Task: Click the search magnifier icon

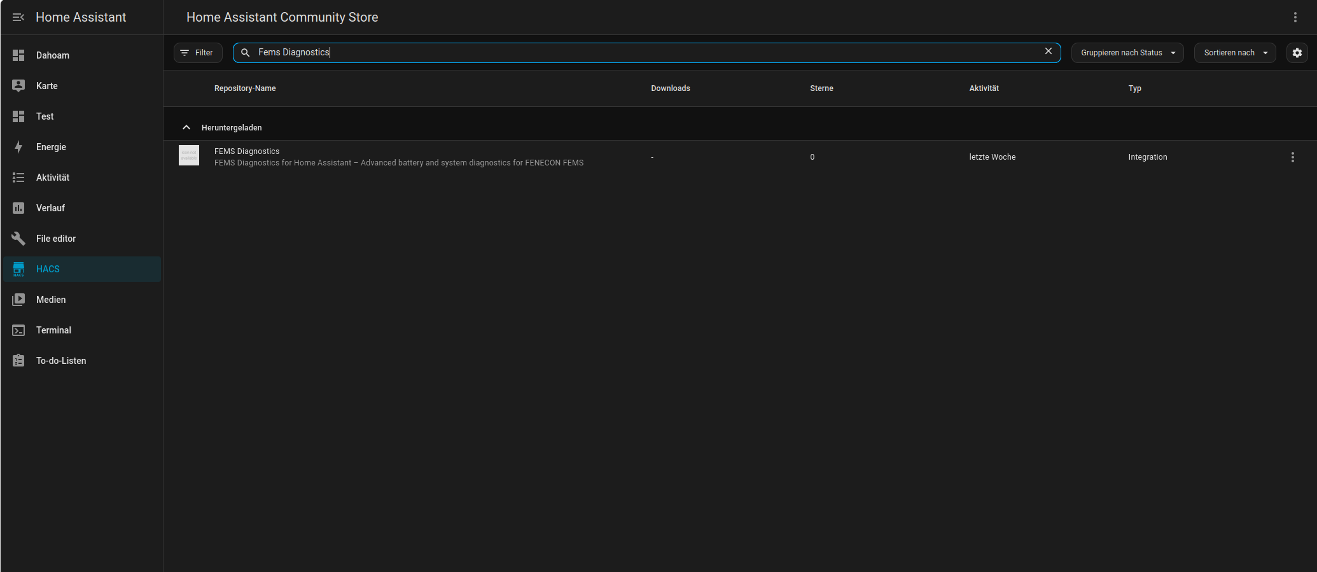Action: pyautogui.click(x=245, y=53)
